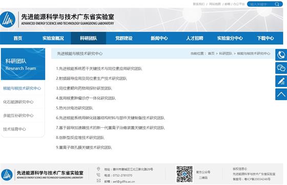Click the search magnifier icon

coord(277,4)
